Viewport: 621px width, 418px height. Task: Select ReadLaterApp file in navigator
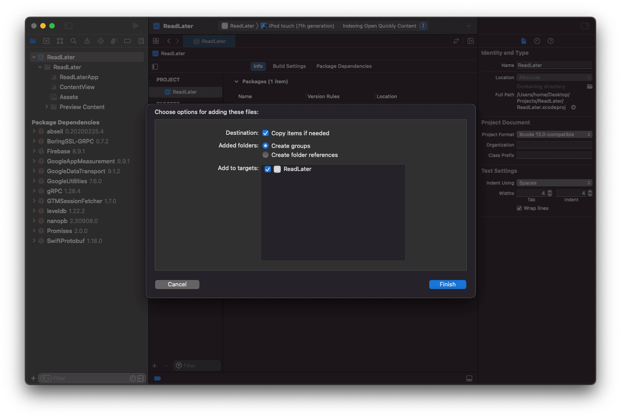tap(79, 77)
